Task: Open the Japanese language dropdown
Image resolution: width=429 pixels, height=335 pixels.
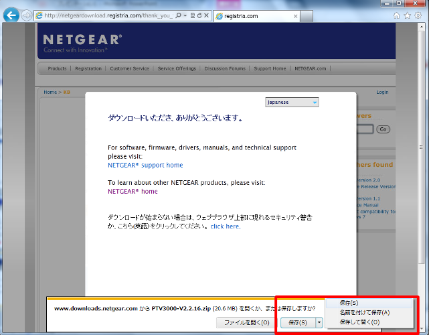Action: coord(292,102)
